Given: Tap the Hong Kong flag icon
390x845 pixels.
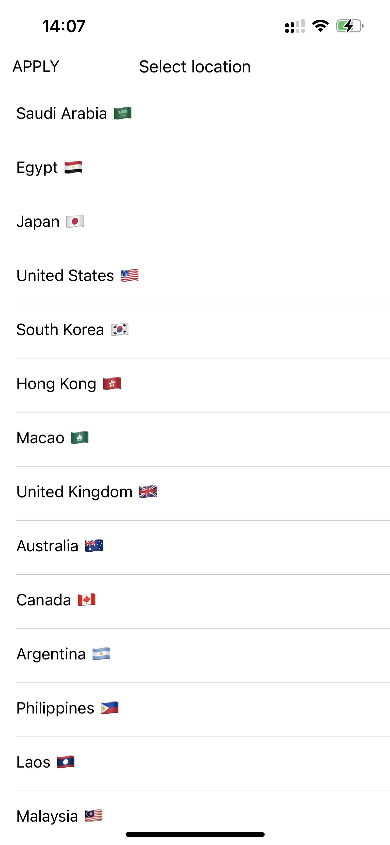Looking at the screenshot, I should (112, 384).
